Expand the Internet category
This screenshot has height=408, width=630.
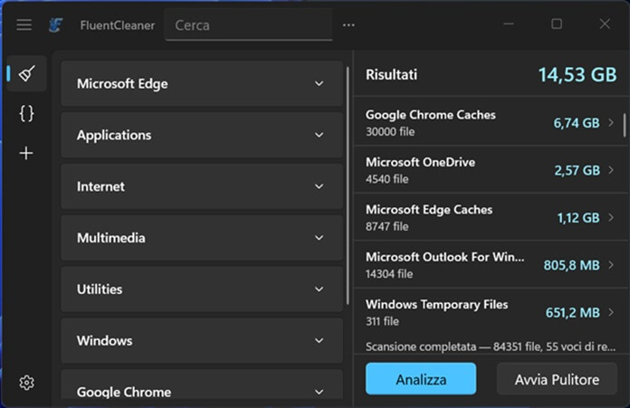pos(202,186)
